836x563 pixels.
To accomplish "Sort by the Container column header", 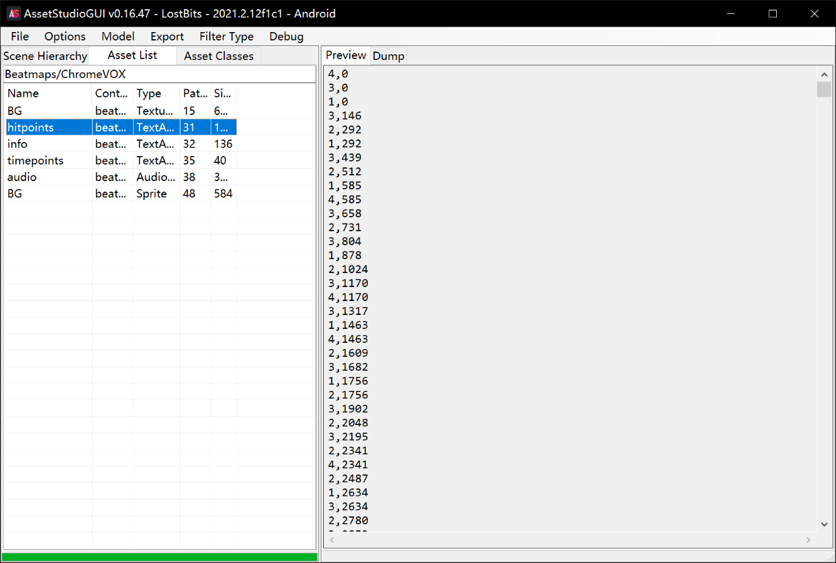I will pos(112,93).
